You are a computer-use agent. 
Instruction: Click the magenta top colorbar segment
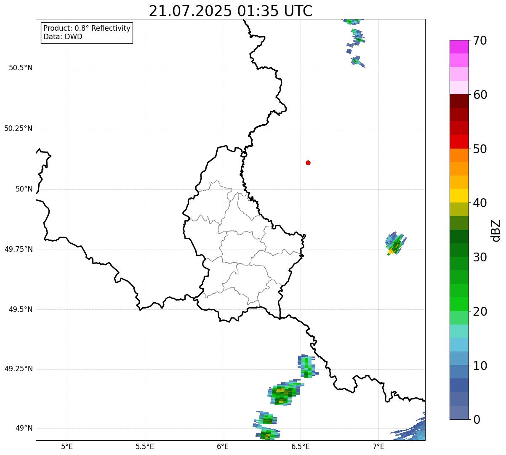[459, 47]
